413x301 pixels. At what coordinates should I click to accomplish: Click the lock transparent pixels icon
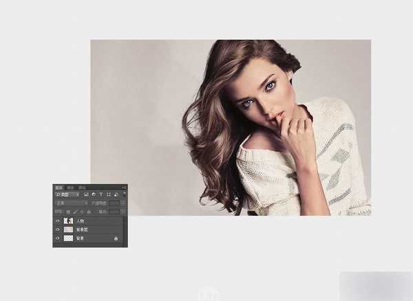[68, 212]
